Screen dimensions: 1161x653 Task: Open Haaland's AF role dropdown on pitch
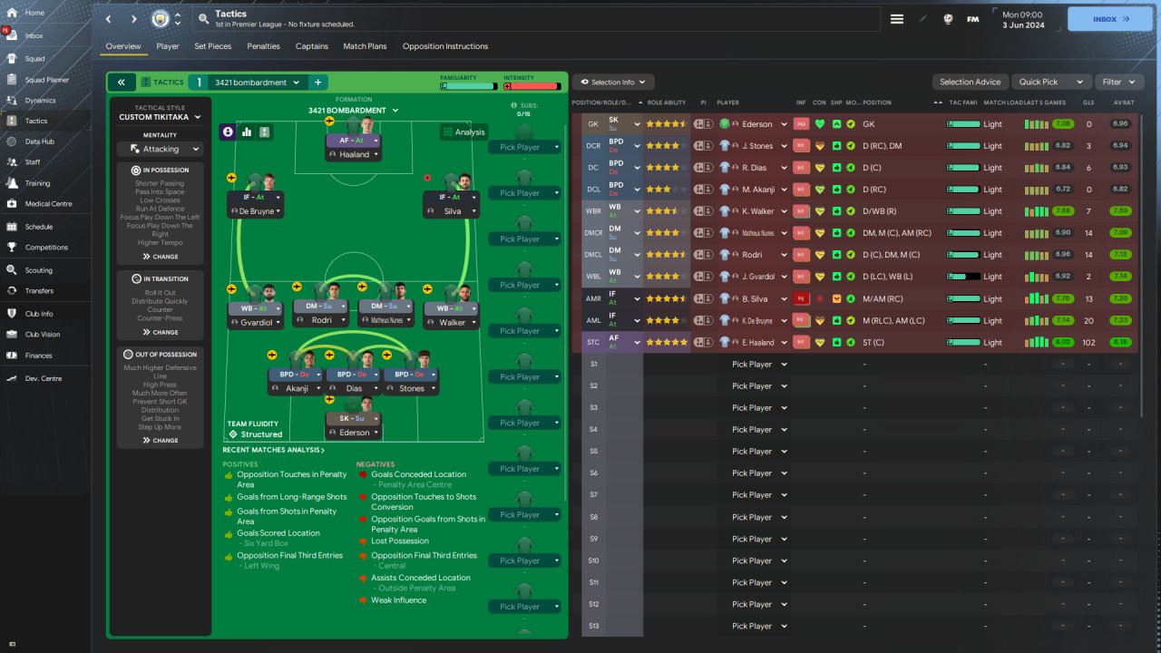point(354,141)
